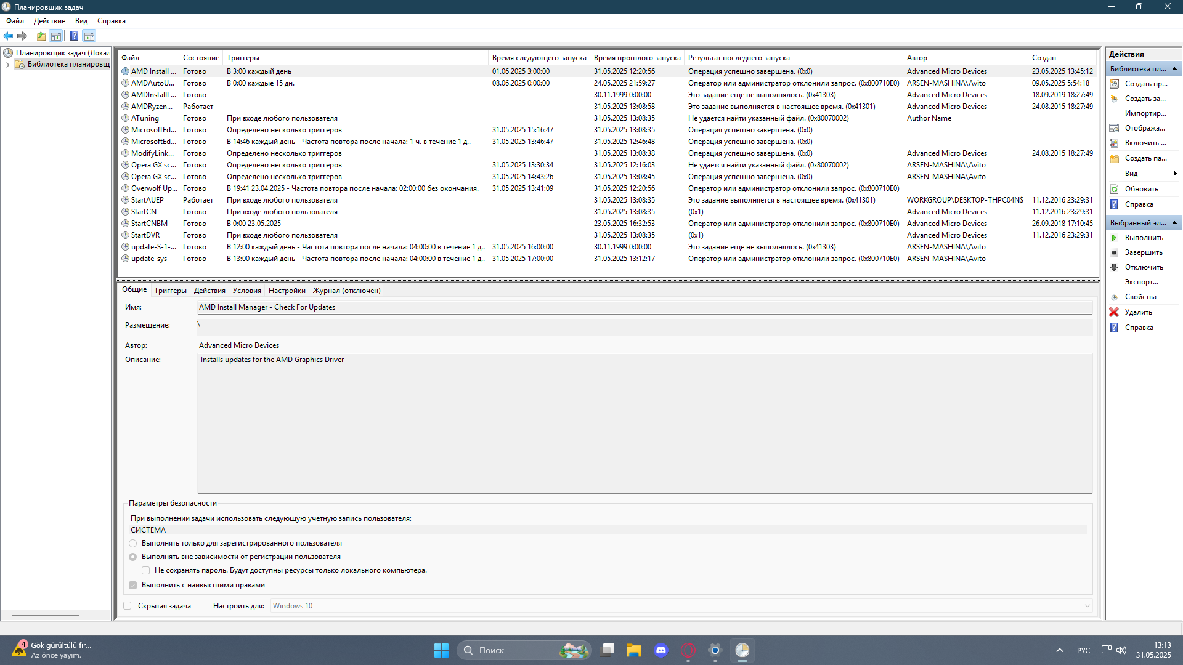Click 'Справка' under the Выбранный элемент section
Screen dimensions: 1183x665
pyautogui.click(x=1139, y=328)
